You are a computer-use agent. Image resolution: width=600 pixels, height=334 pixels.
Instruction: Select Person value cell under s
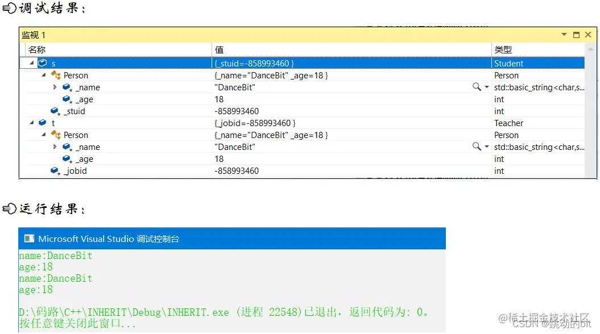[271, 76]
